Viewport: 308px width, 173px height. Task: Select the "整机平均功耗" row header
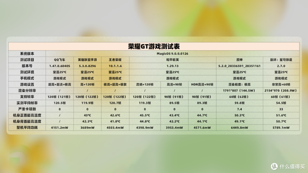(27, 127)
